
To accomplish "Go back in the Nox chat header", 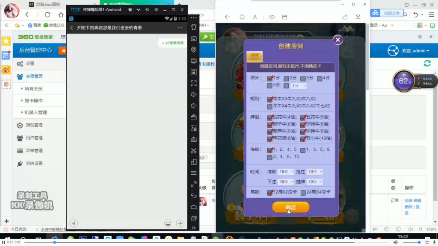I will pyautogui.click(x=71, y=28).
